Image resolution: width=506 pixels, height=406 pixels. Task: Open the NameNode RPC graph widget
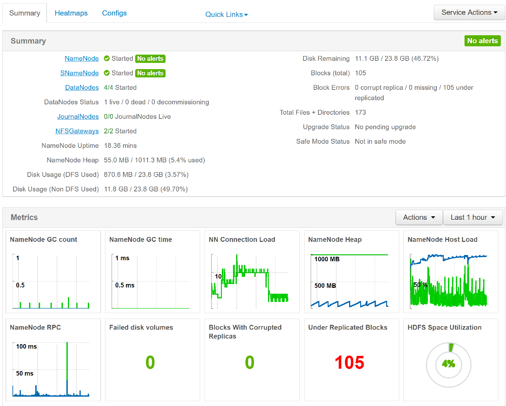tap(53, 359)
